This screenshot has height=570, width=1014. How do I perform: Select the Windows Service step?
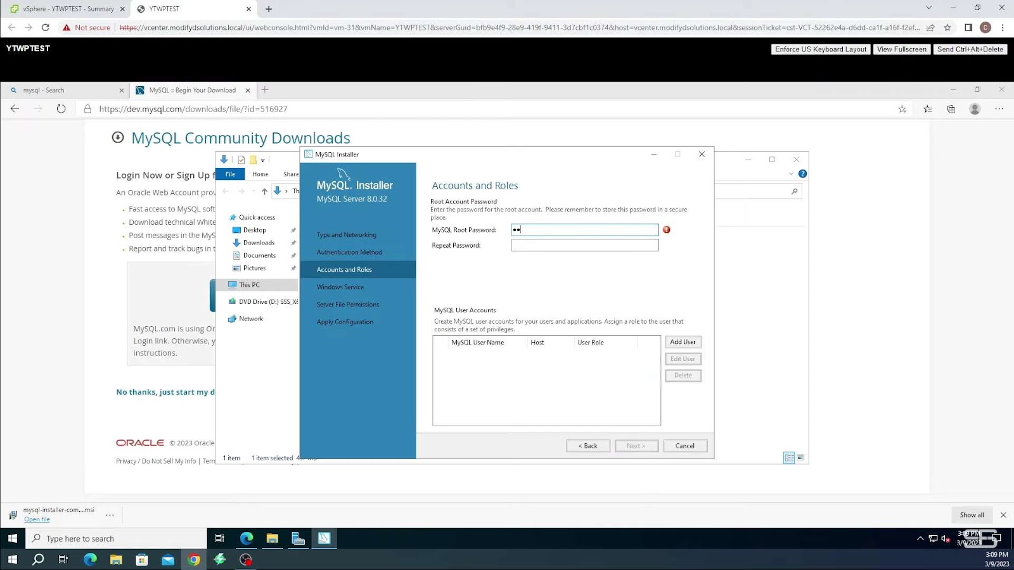[340, 287]
